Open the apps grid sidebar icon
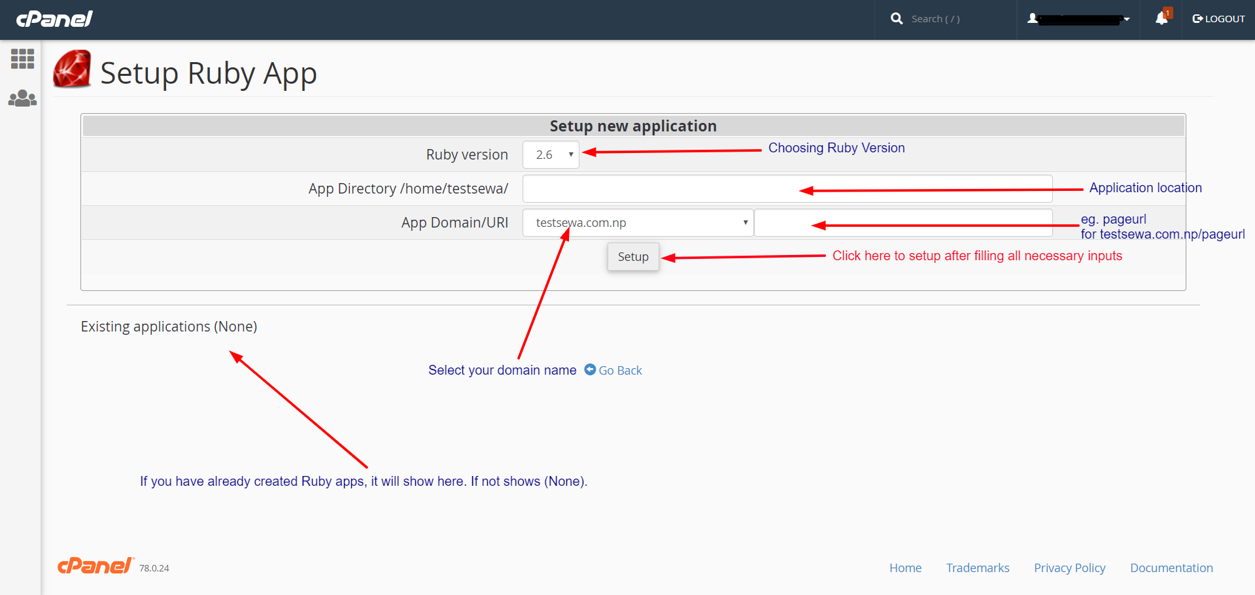The width and height of the screenshot is (1255, 595). tap(22, 59)
